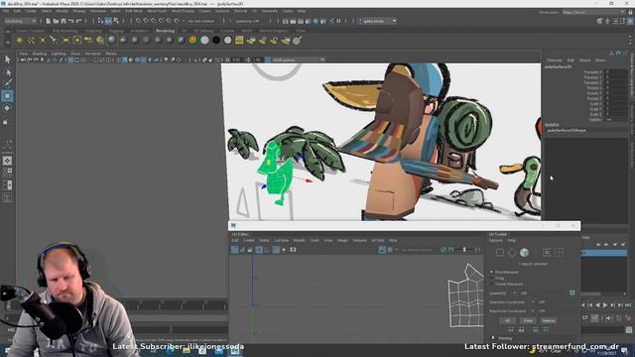
Task: Activate the Rotate tool in toolbox
Action: pyautogui.click(x=7, y=108)
